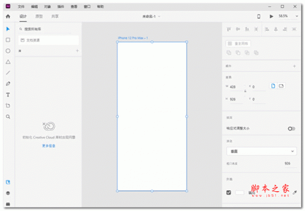The image size is (305, 211).
Task: Open the 58.5% zoom level dropdown
Action: tap(297, 16)
